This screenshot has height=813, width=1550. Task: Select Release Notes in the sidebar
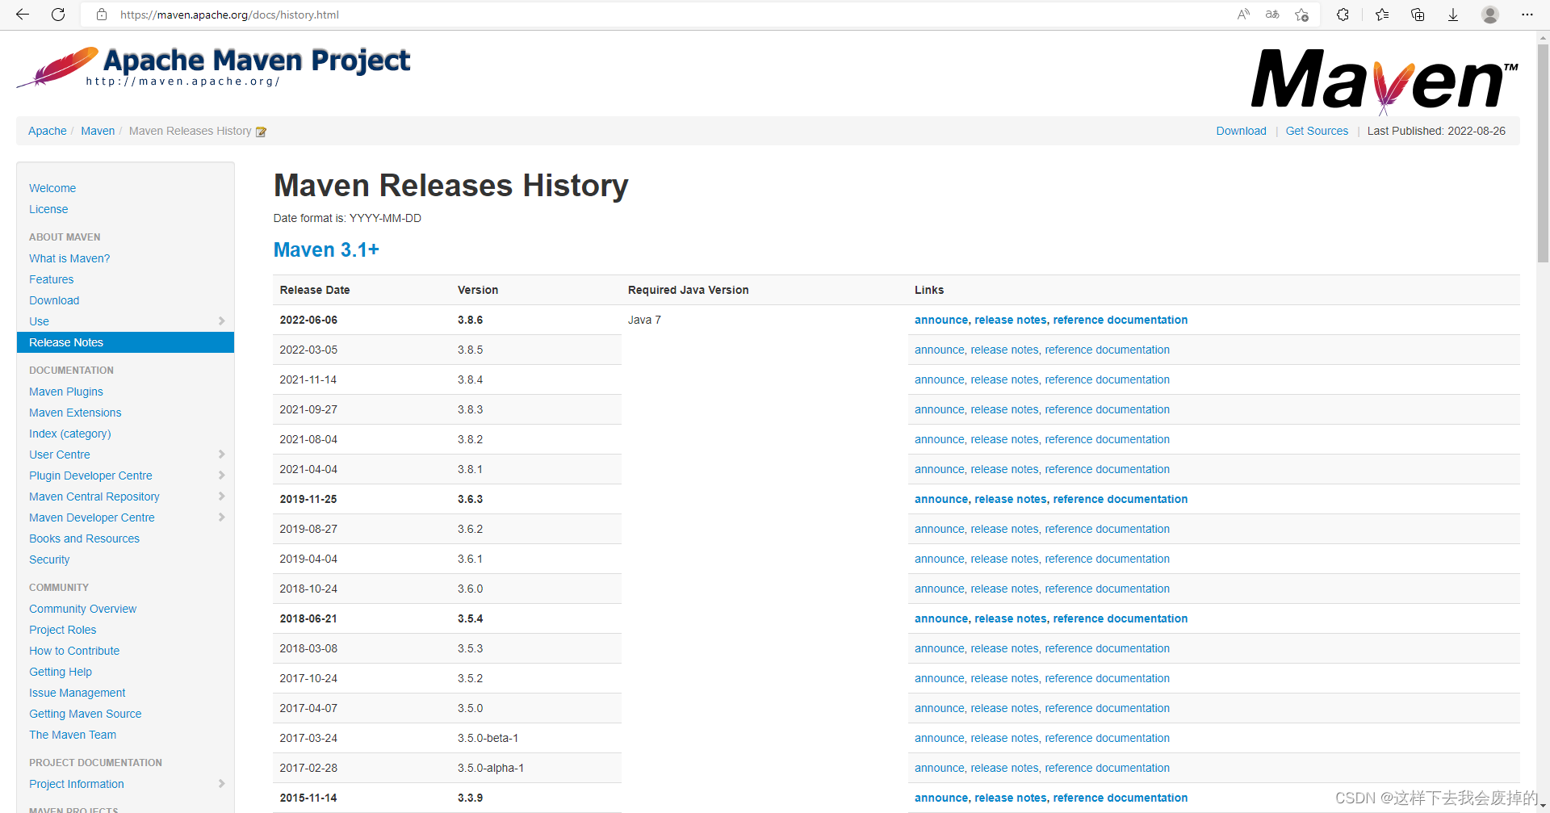point(125,342)
